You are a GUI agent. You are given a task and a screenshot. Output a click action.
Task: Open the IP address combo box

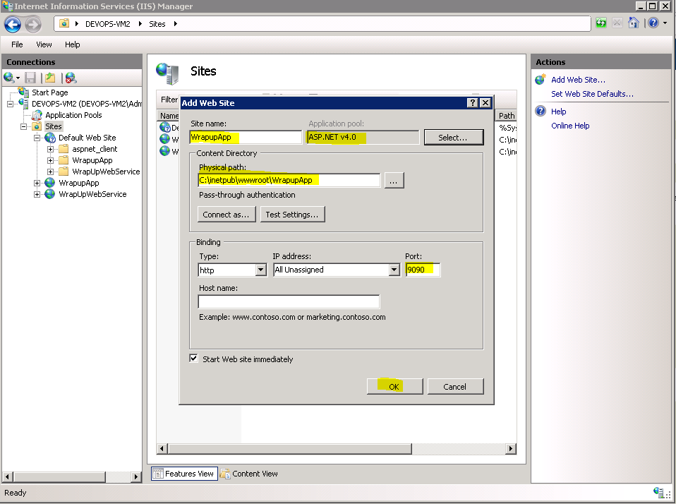(394, 270)
